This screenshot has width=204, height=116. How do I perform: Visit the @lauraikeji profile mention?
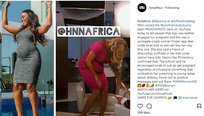(x=145, y=53)
